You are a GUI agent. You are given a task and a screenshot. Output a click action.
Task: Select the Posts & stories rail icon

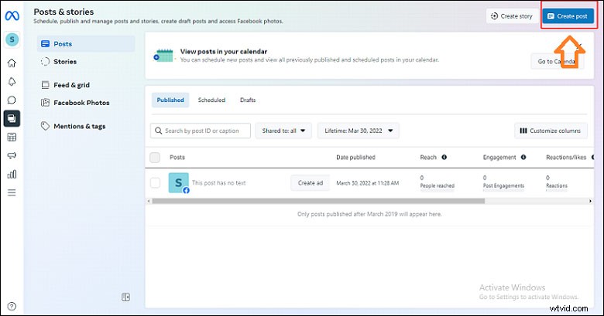click(x=12, y=118)
